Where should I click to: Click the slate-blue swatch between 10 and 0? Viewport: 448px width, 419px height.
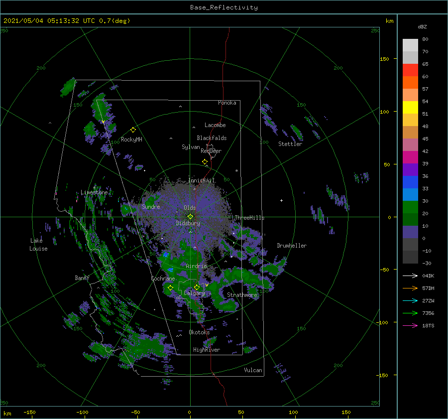tap(410, 232)
